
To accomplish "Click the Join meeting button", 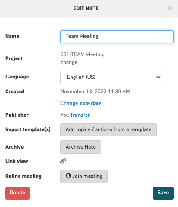I will coord(84,176).
